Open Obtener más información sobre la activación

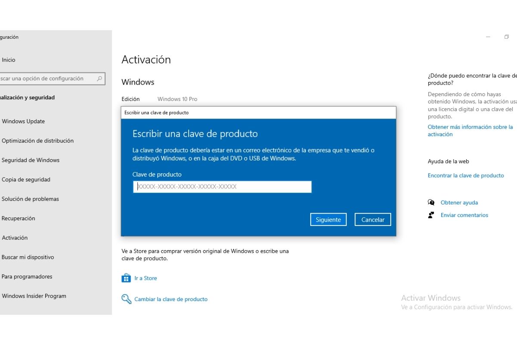470,131
